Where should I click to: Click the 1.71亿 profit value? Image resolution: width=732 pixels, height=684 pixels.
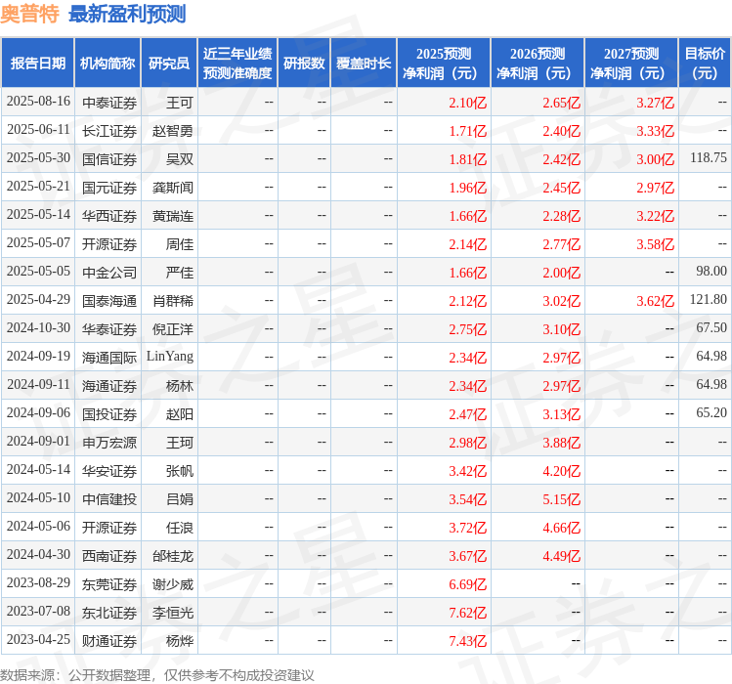[467, 131]
